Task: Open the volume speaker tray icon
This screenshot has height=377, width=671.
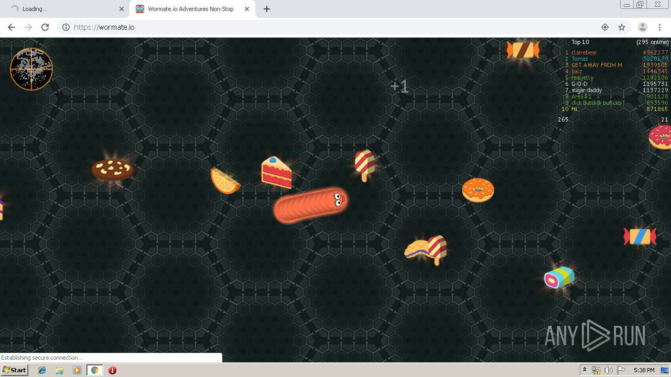Action: pyautogui.click(x=608, y=370)
